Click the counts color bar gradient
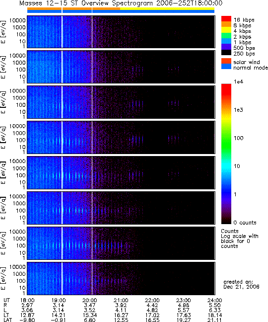Screen dimensions: 268x322 [226, 154]
